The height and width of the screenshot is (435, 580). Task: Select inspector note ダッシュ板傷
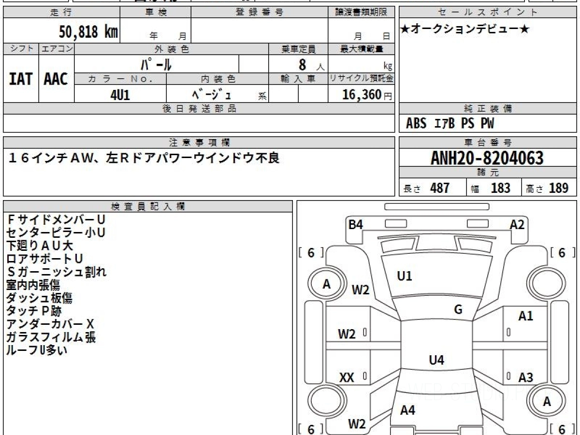40,298
